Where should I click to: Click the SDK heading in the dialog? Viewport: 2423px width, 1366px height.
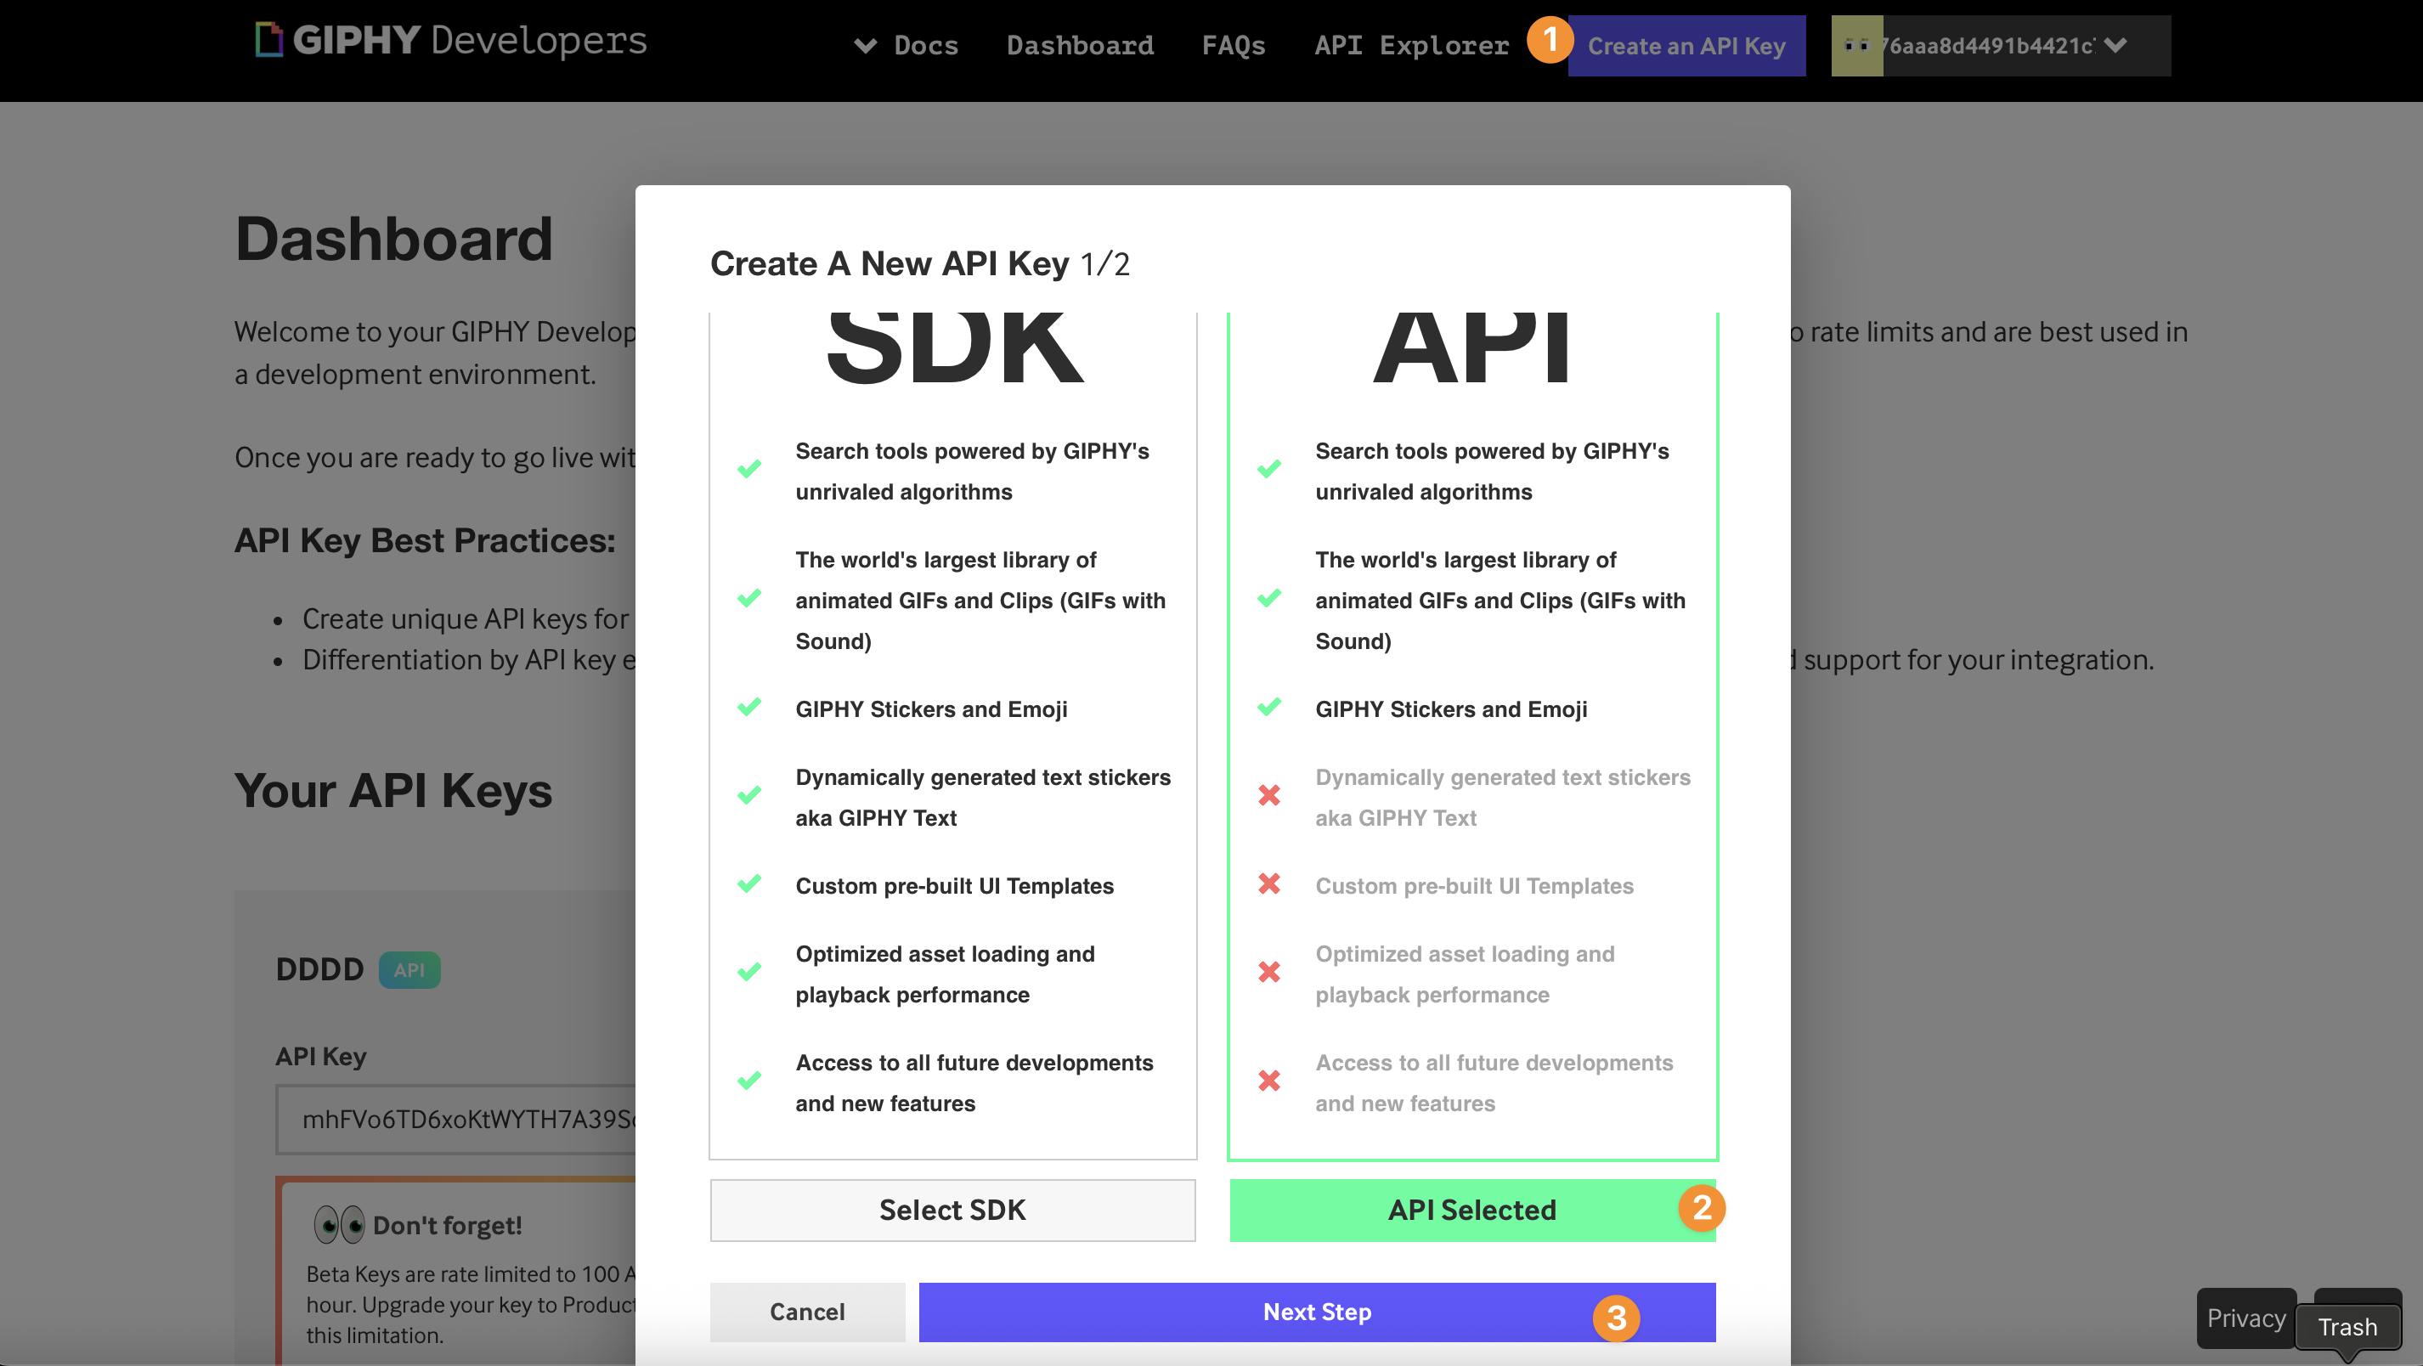click(955, 348)
